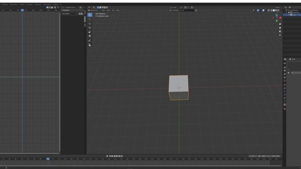Open the 3D viewport editor type dropdown
The image size is (301, 169).
coord(89,8)
